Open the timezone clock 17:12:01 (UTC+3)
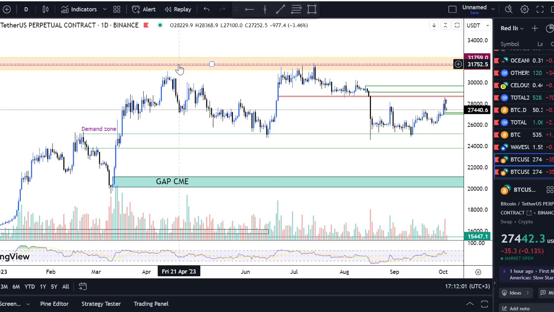The image size is (554, 312). (467, 286)
